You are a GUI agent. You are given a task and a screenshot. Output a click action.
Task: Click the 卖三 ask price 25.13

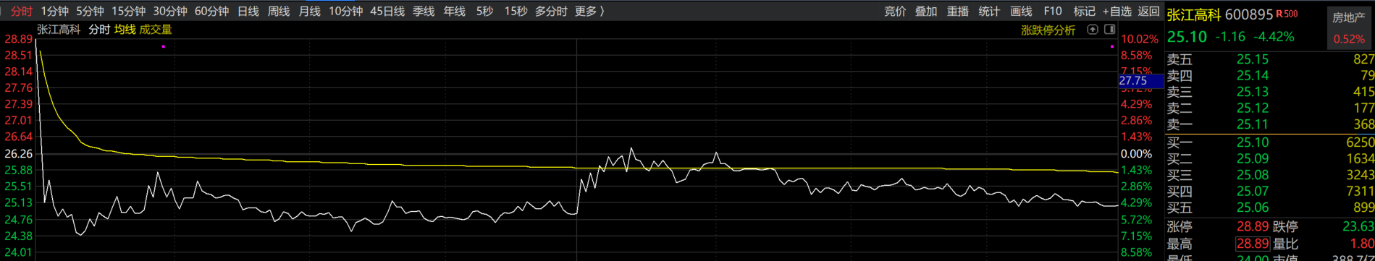[1252, 92]
